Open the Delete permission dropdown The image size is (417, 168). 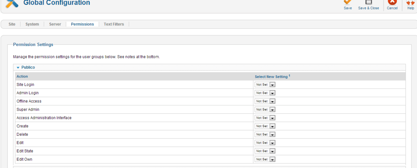(x=265, y=134)
